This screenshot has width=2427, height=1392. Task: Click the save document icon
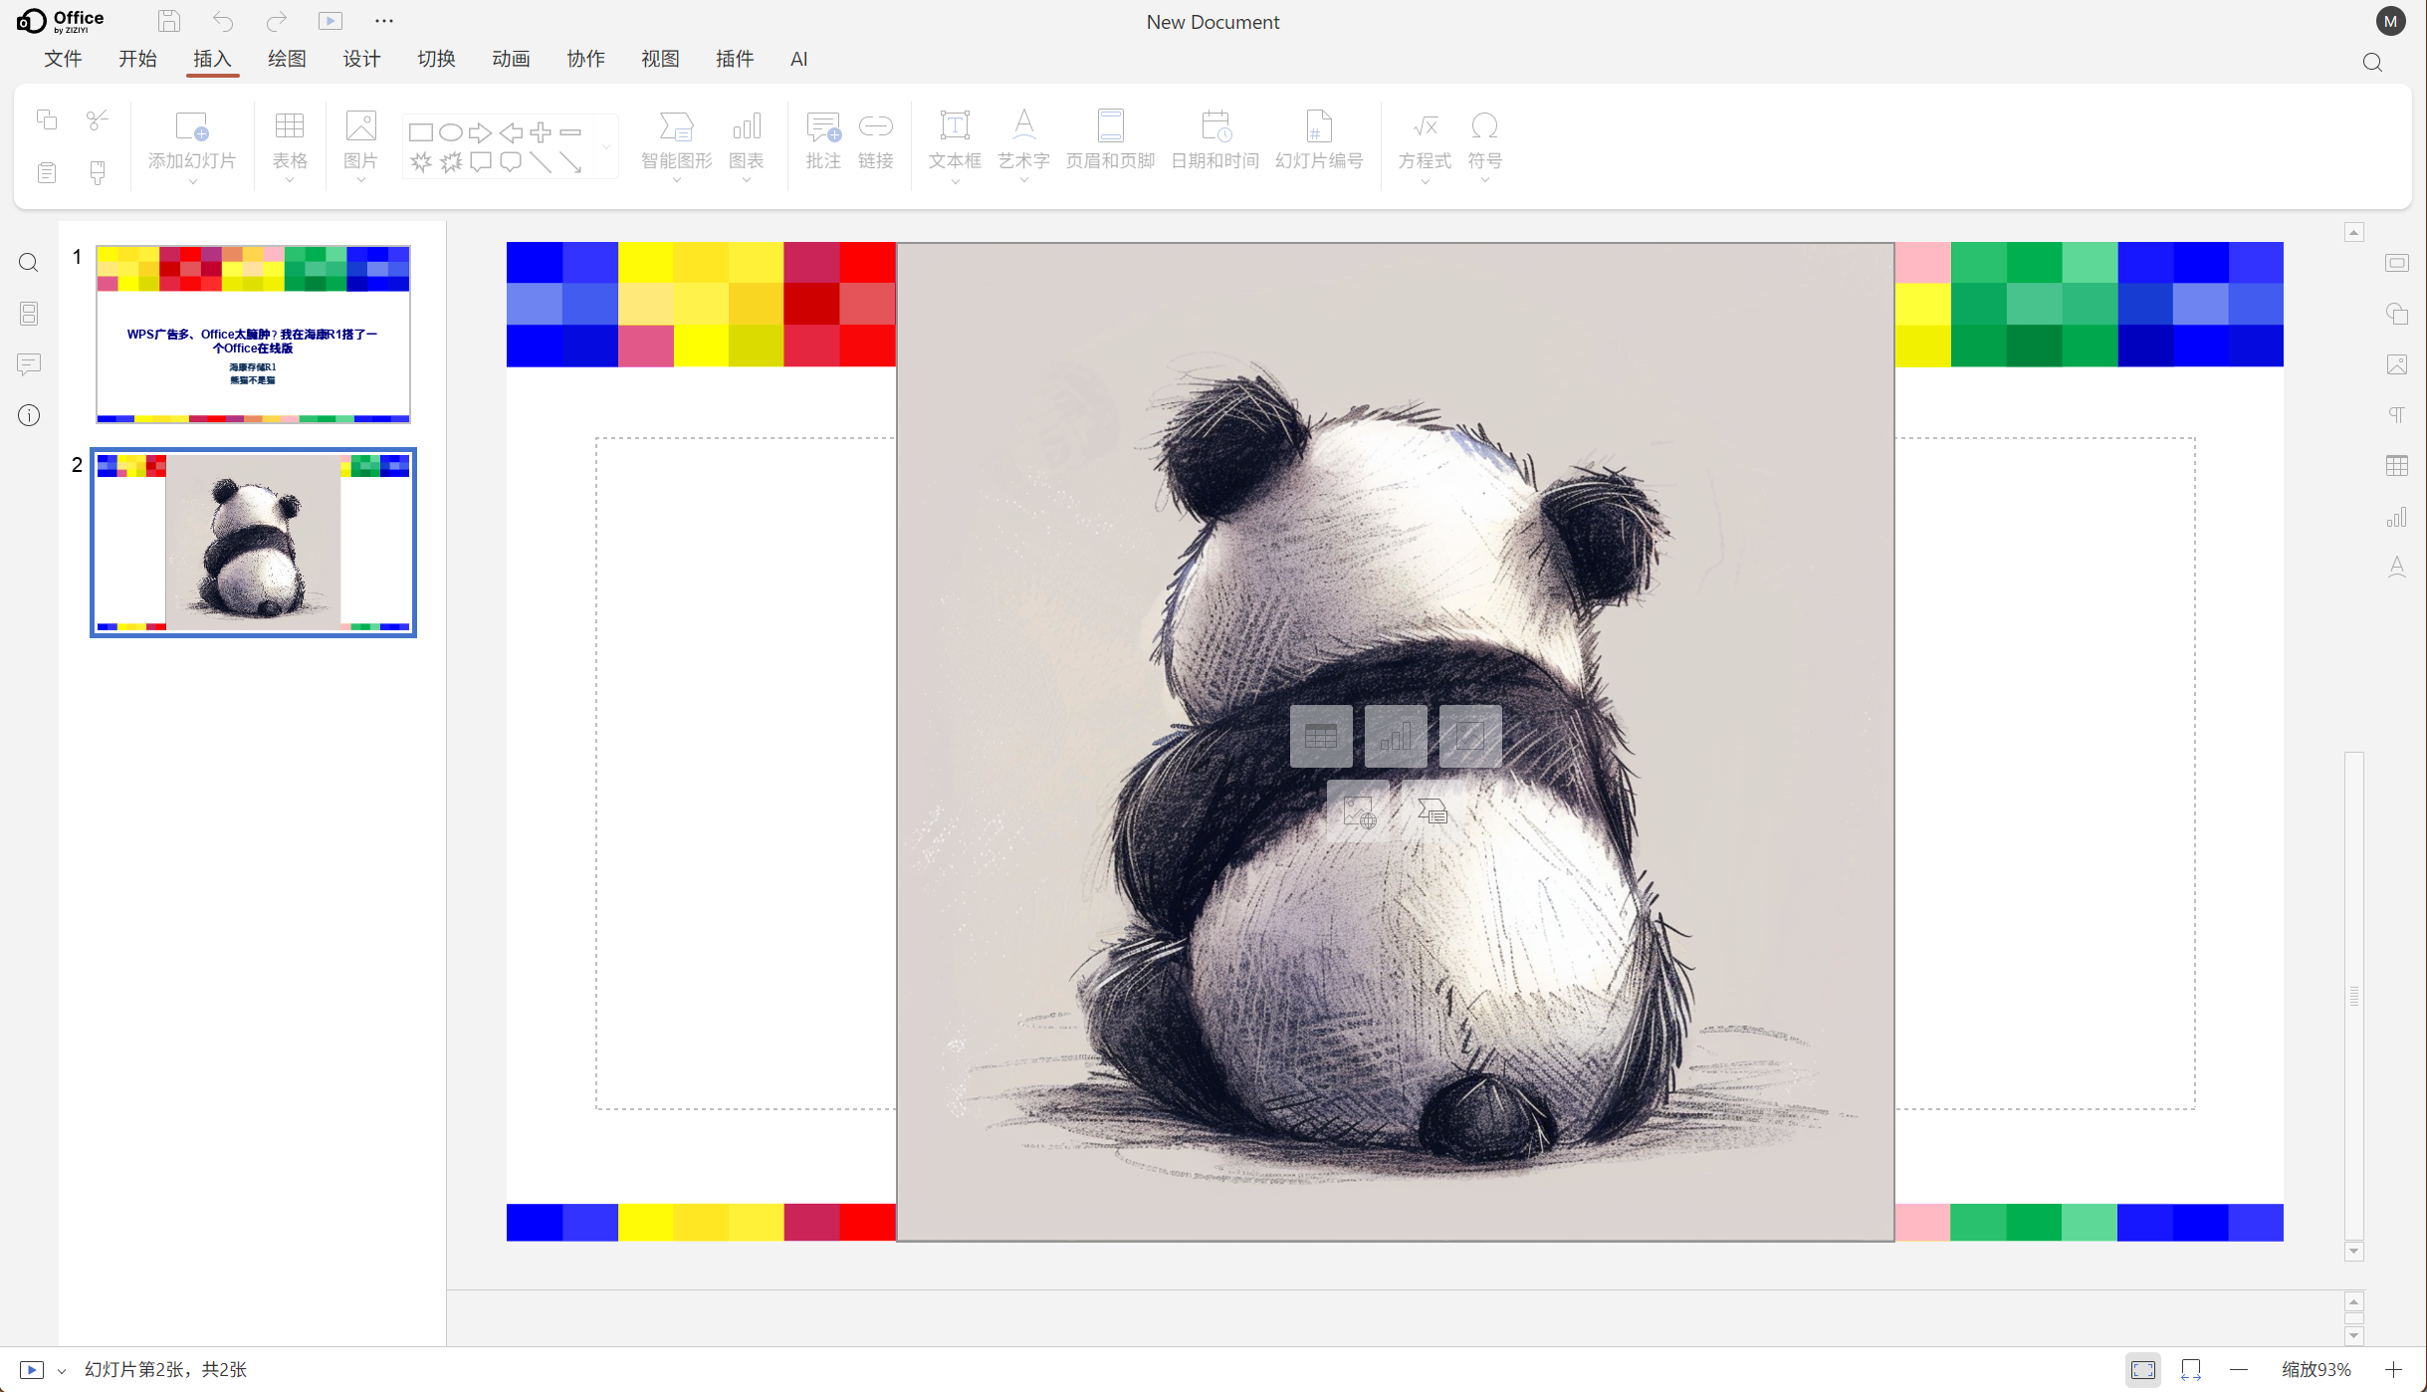169,21
